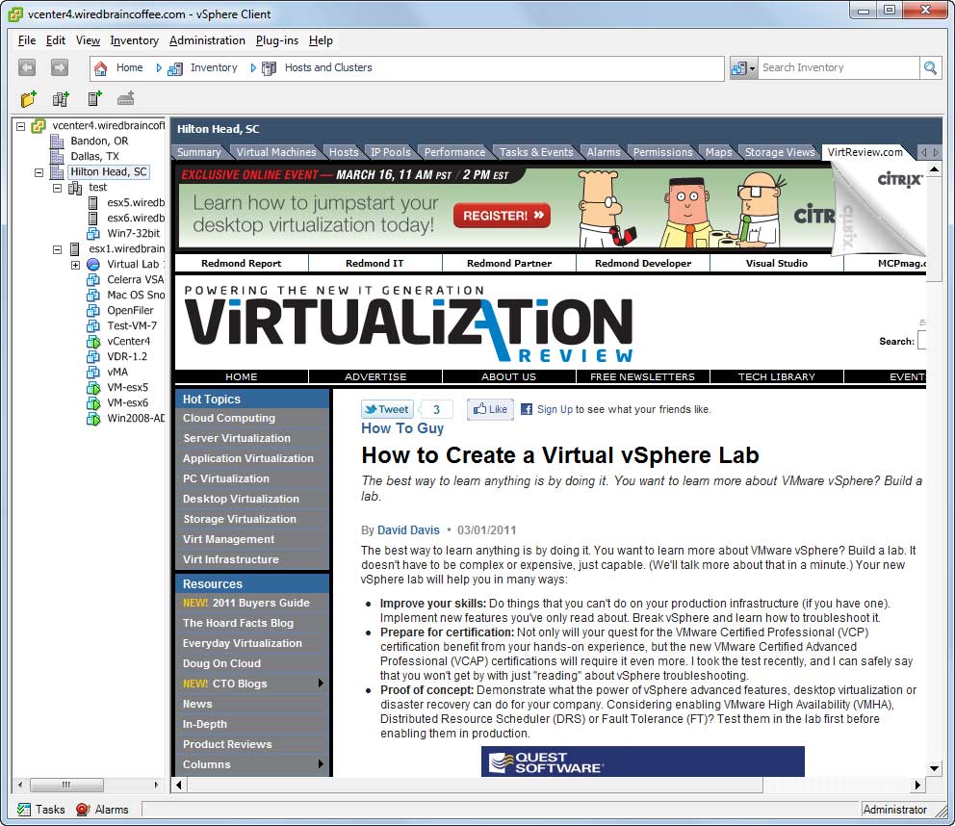
Task: Click the REGISTER! banner button
Action: [x=502, y=216]
